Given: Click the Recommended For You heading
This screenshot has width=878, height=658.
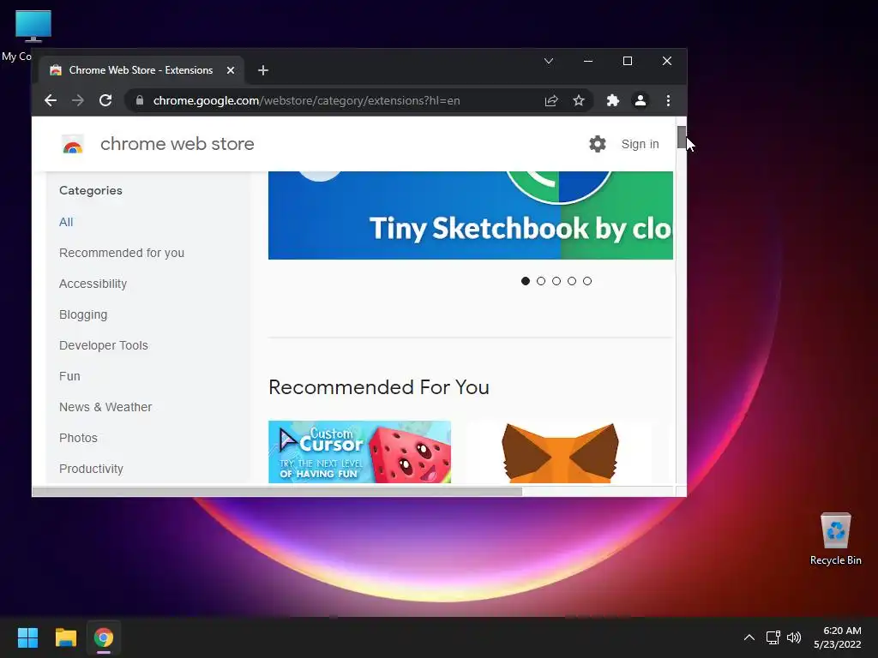Looking at the screenshot, I should (378, 387).
